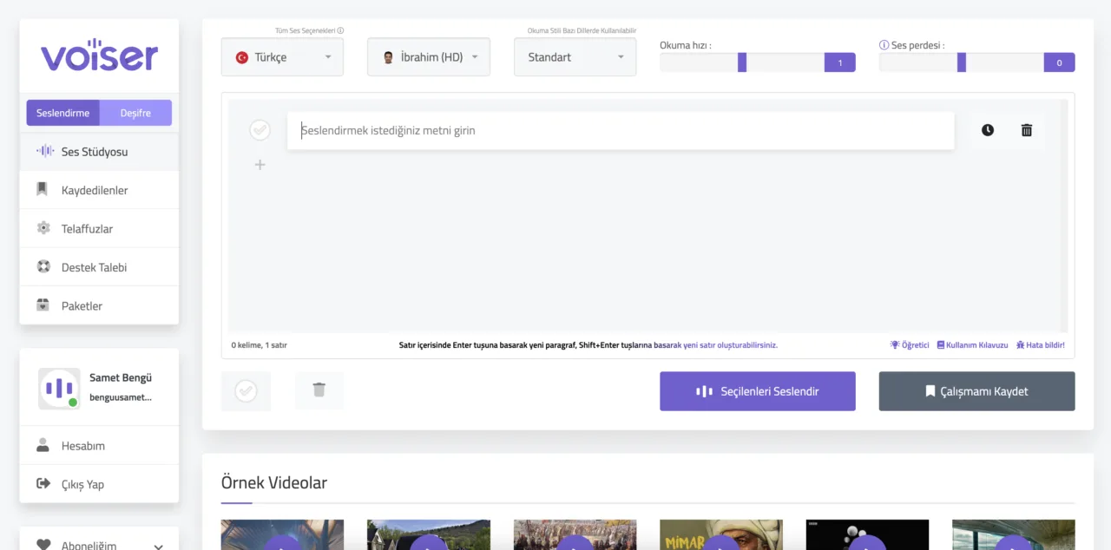Click the Kaydedilenler bookmark icon
The image size is (1111, 550).
tap(42, 189)
